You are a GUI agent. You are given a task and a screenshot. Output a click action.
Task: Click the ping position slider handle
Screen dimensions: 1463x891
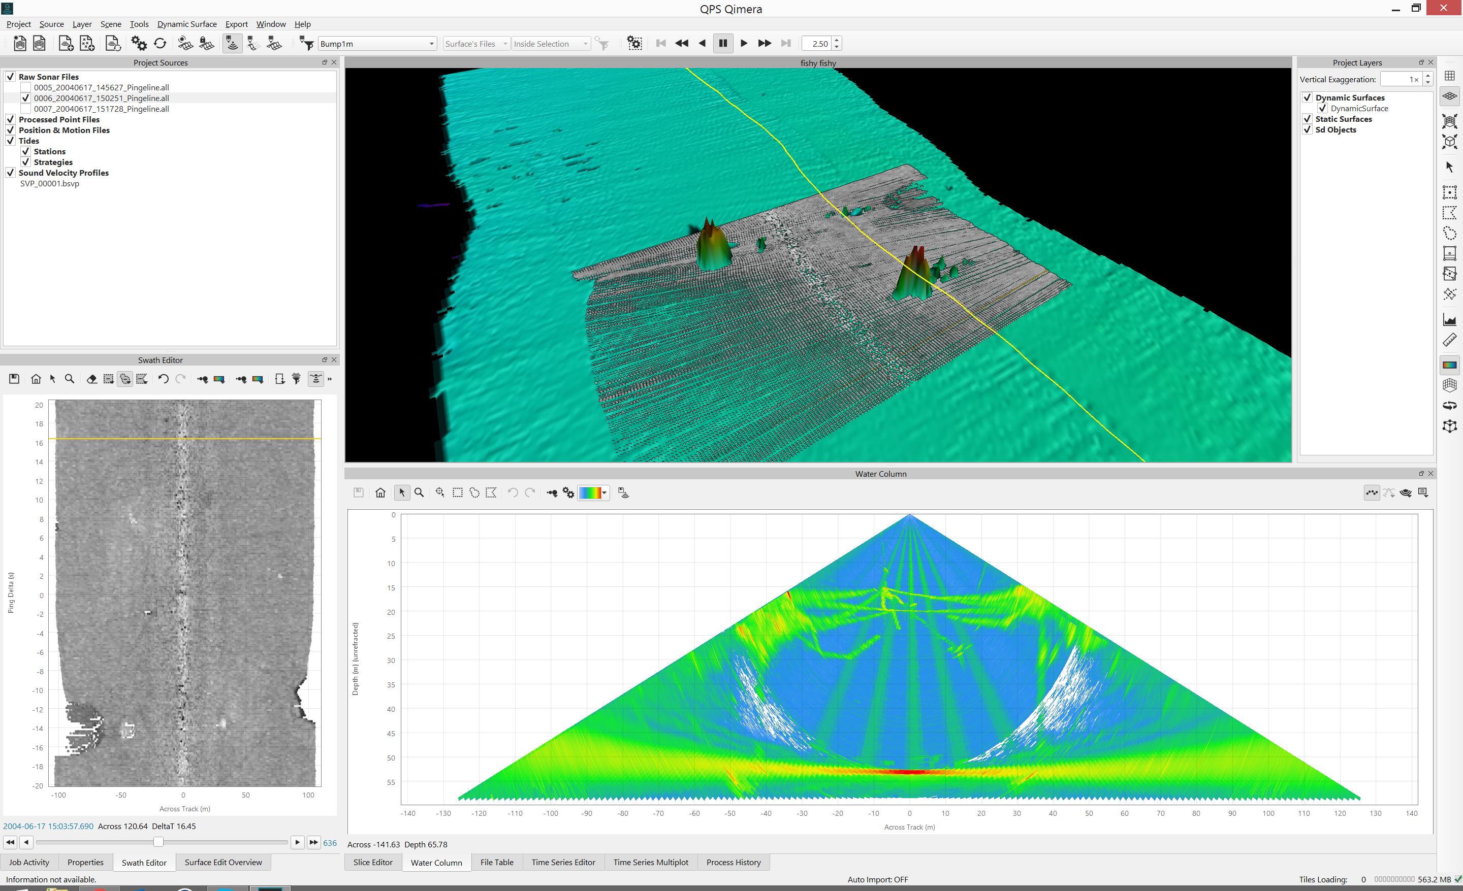[x=158, y=842]
